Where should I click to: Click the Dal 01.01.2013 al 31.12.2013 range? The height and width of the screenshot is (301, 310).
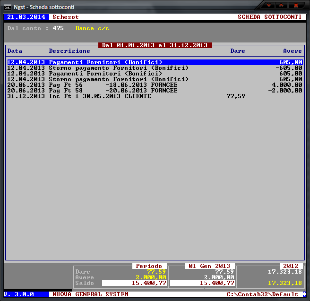tap(155, 45)
